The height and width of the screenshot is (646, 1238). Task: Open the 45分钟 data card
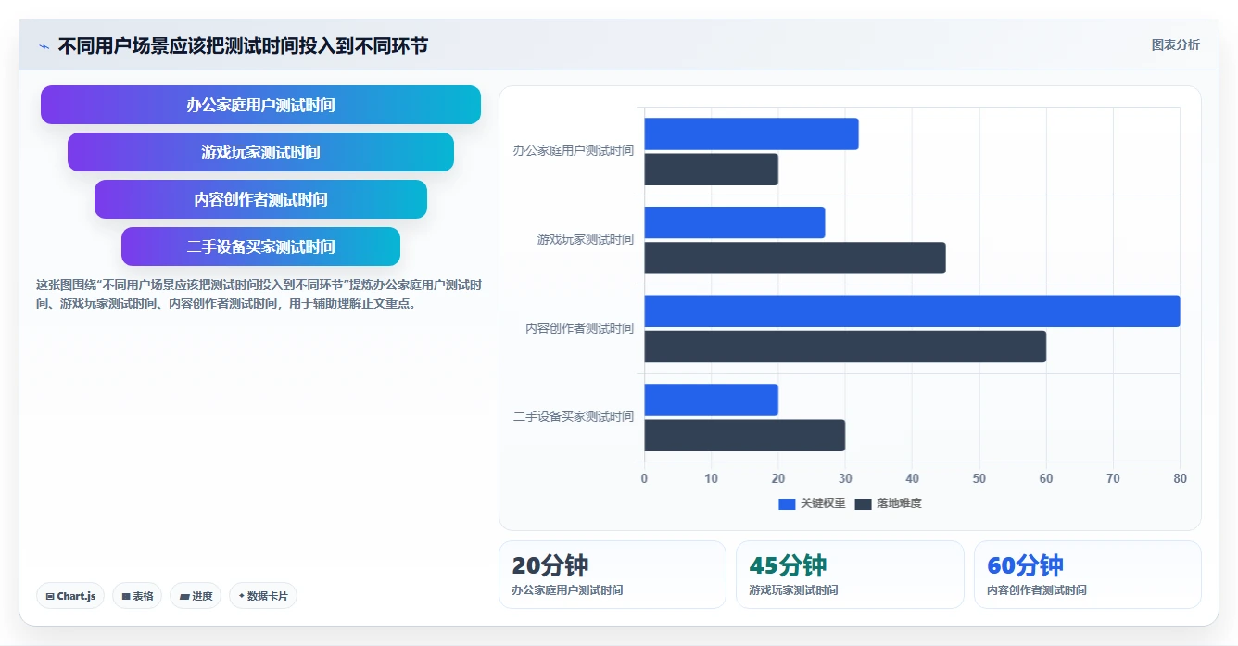[x=850, y=575]
